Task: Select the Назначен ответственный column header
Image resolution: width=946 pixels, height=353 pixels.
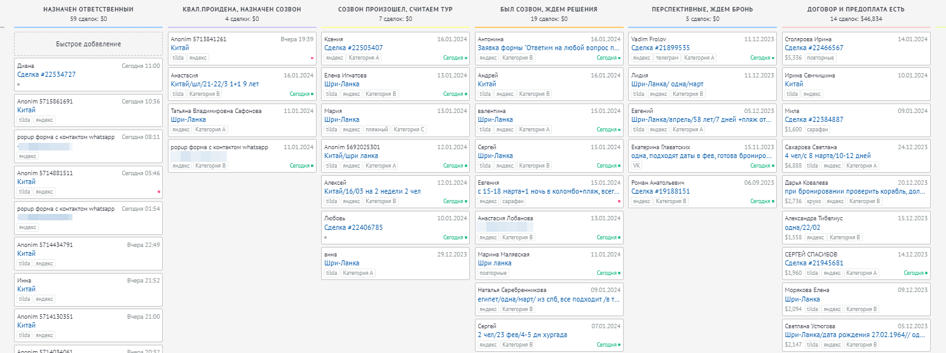Action: click(x=88, y=10)
